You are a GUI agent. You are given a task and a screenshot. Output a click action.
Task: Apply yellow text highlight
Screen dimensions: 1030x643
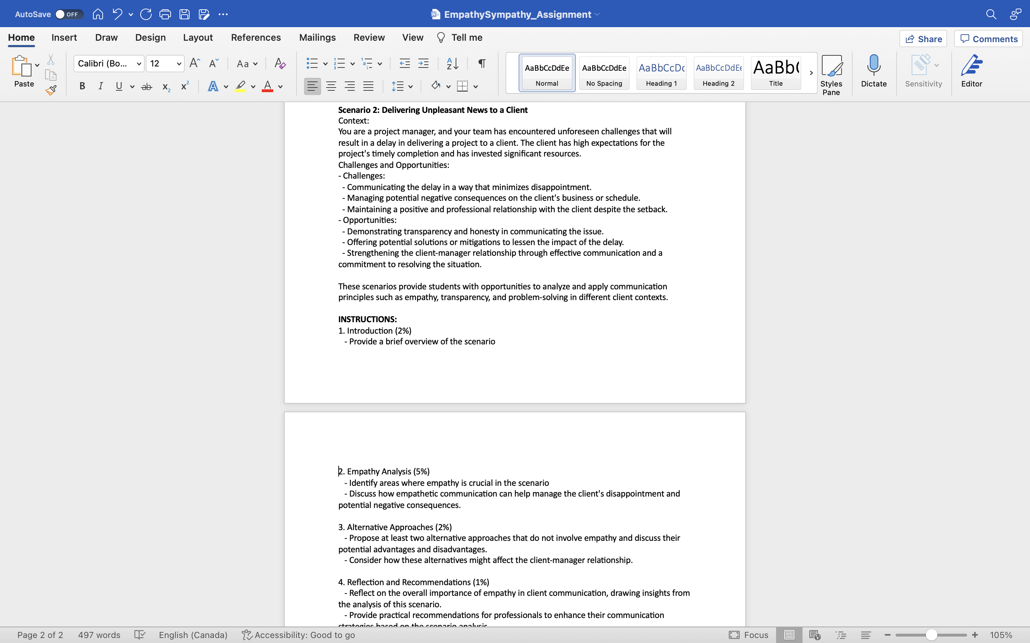point(240,86)
